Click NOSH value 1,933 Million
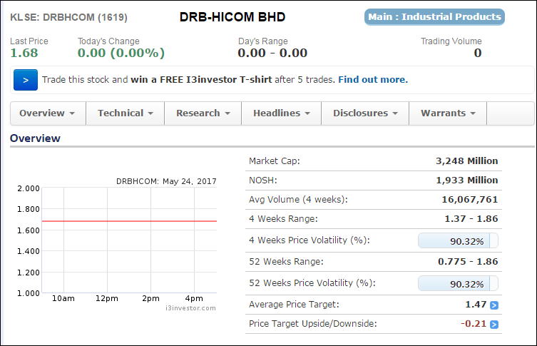 (x=467, y=180)
